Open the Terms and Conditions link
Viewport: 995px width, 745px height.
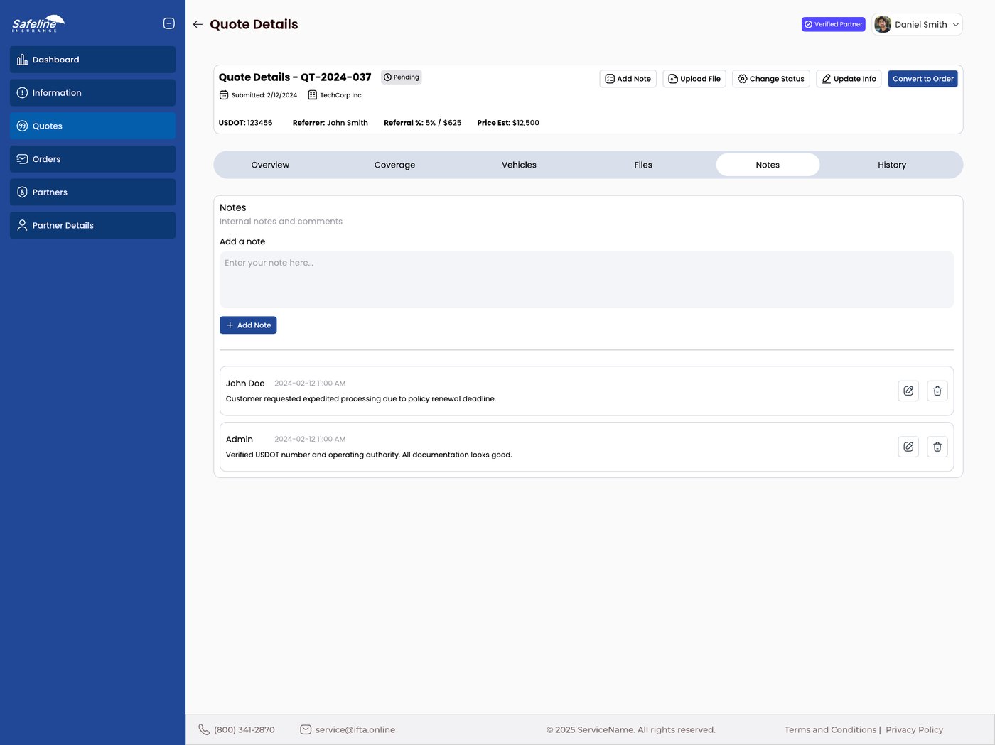coord(830,729)
